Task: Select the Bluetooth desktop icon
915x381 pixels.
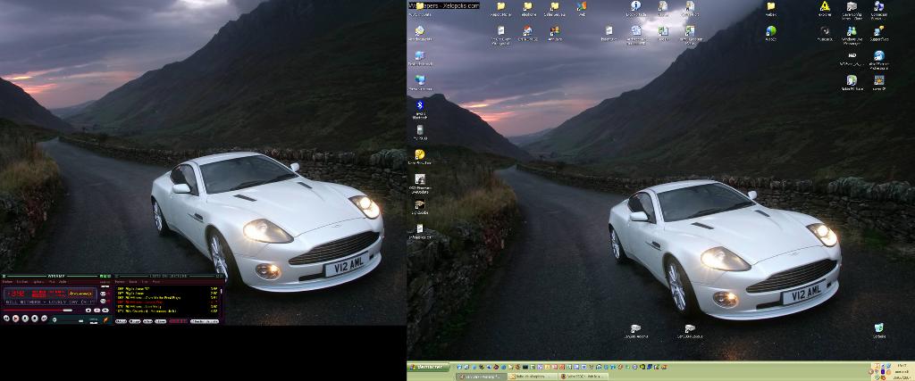Action: 419,105
